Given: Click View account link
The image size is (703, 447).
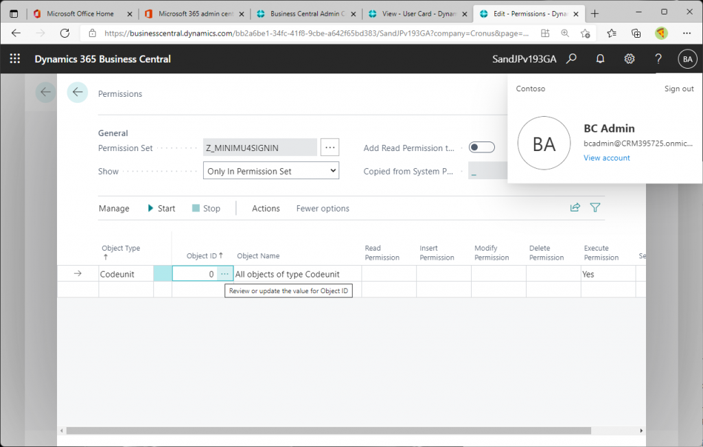Looking at the screenshot, I should (x=607, y=158).
